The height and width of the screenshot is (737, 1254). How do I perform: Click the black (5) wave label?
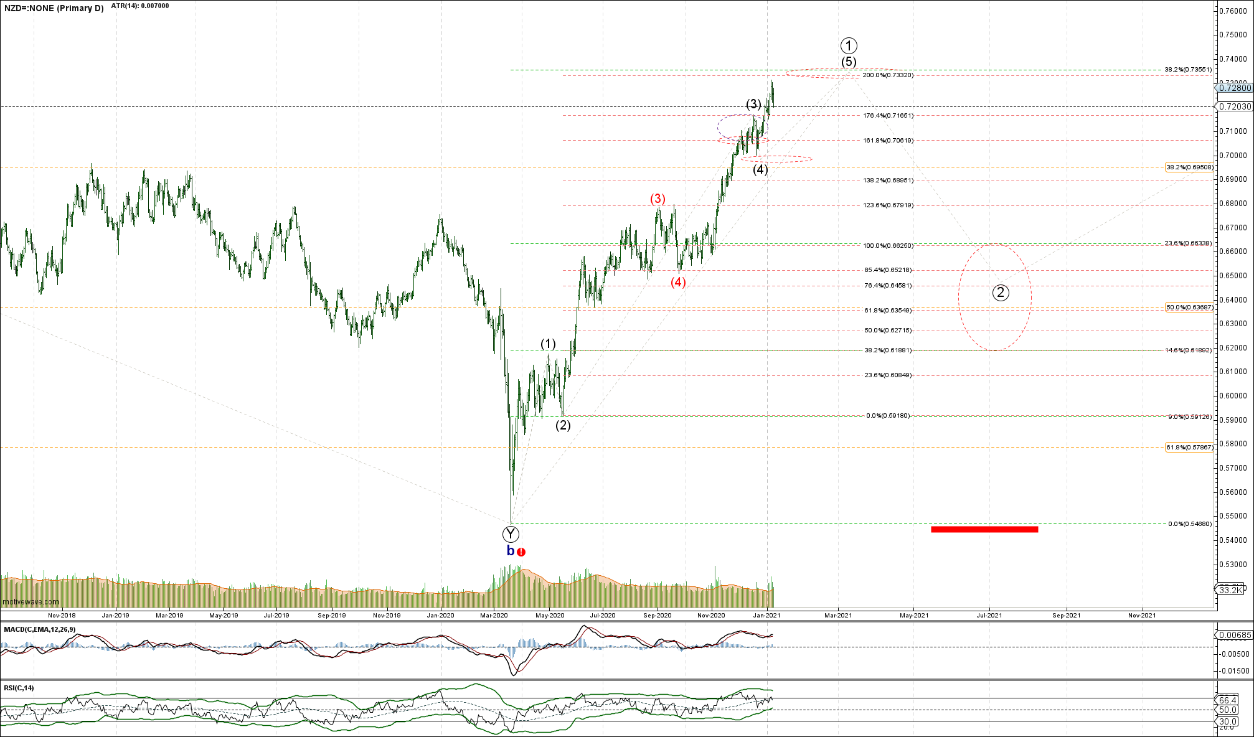coord(848,62)
